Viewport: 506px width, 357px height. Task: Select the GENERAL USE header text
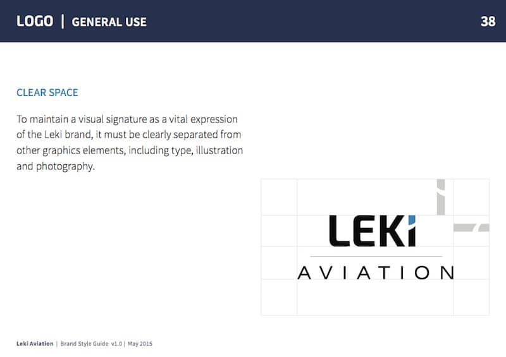point(109,22)
